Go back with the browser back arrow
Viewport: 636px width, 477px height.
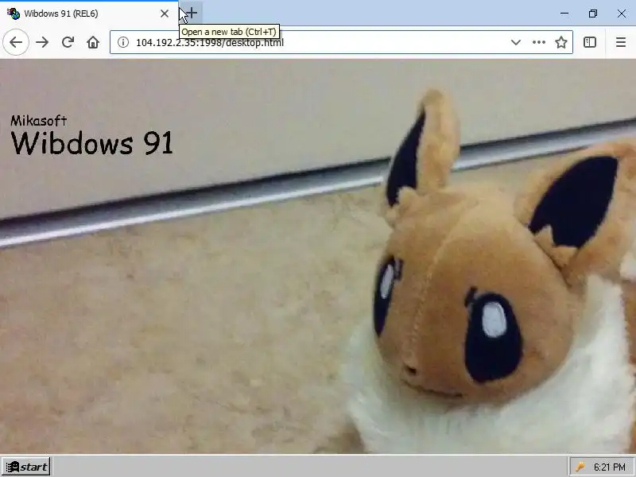tap(16, 42)
